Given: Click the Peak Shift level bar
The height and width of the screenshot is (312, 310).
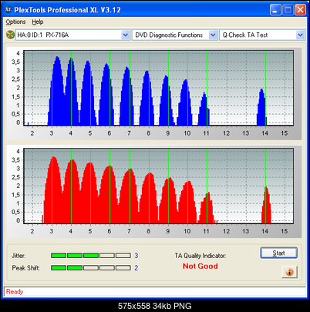Looking at the screenshot, I should pos(91,268).
